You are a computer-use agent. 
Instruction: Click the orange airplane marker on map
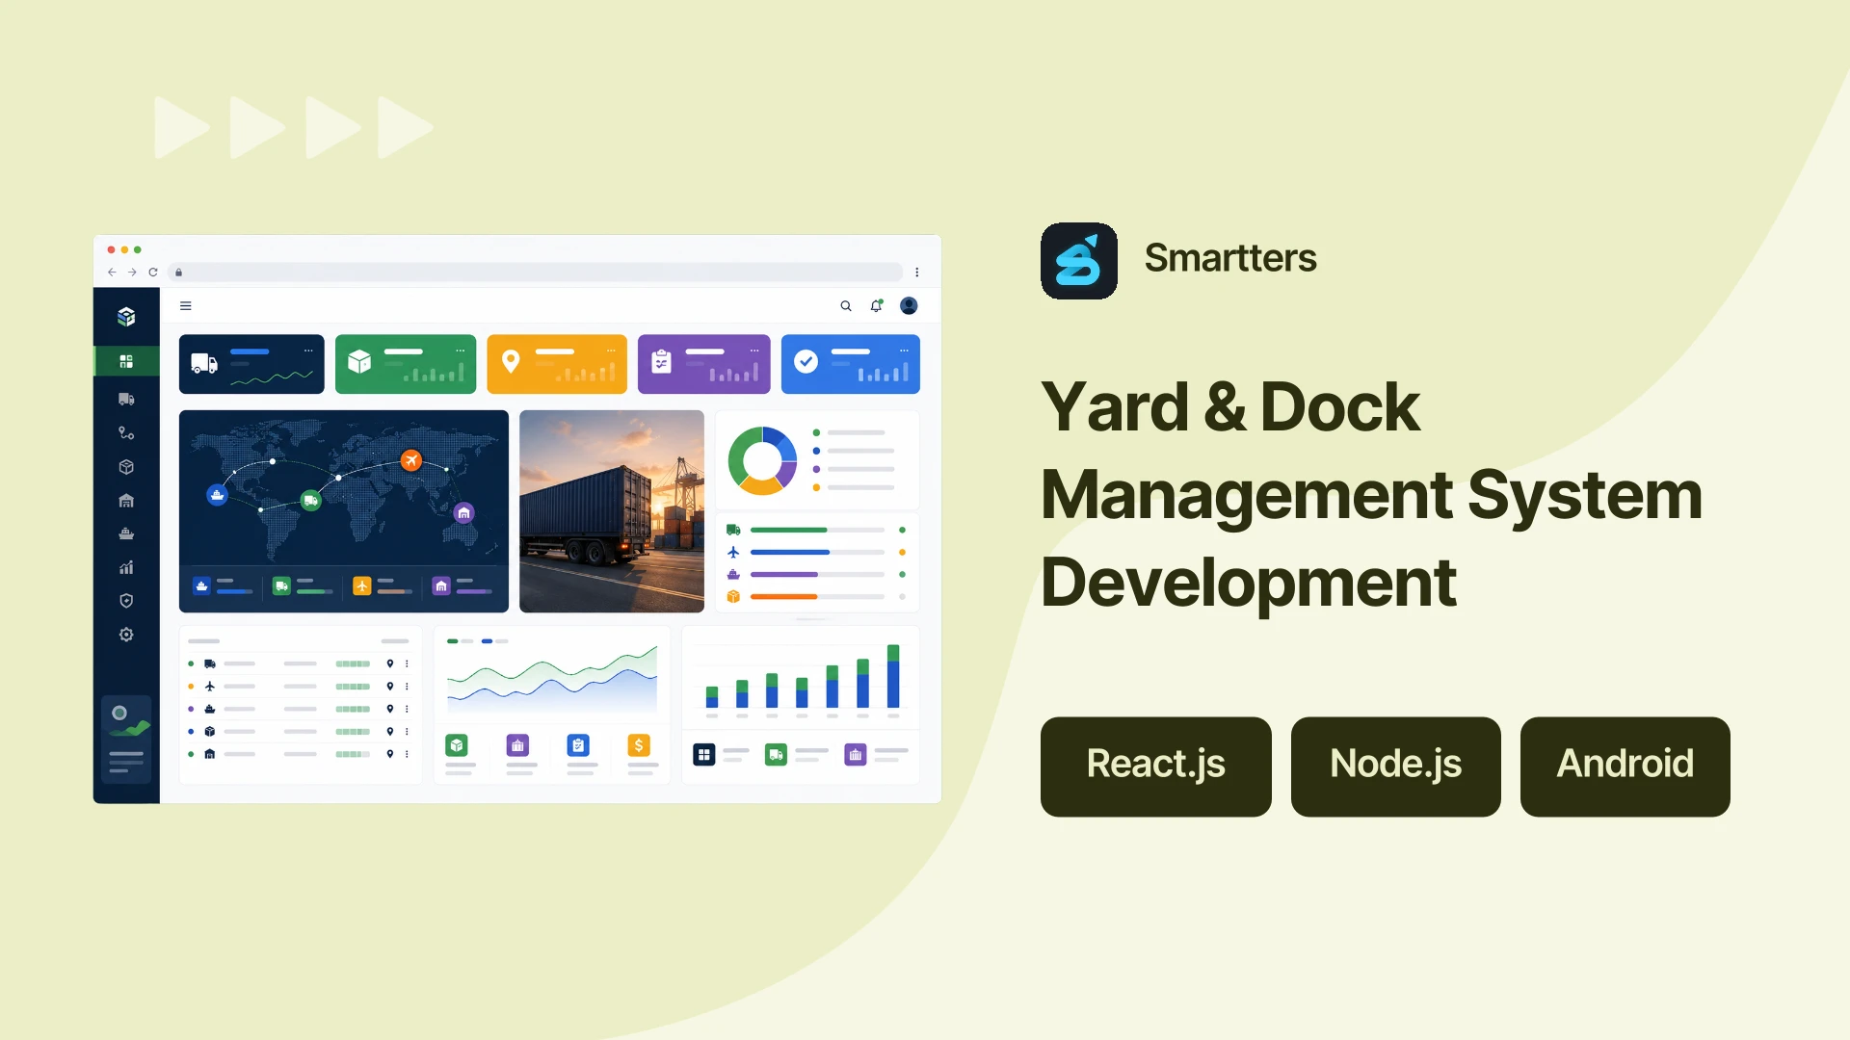pyautogui.click(x=411, y=460)
